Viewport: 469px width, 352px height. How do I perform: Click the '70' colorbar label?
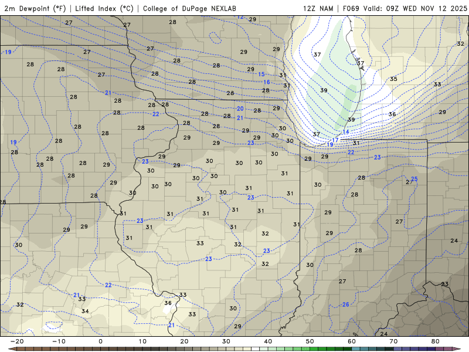point(393,341)
